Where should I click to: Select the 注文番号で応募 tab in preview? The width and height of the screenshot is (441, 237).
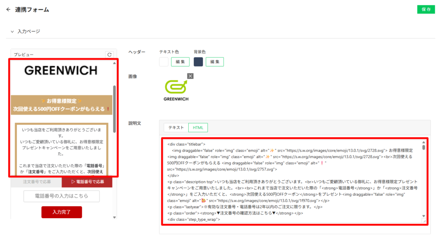coord(37,182)
